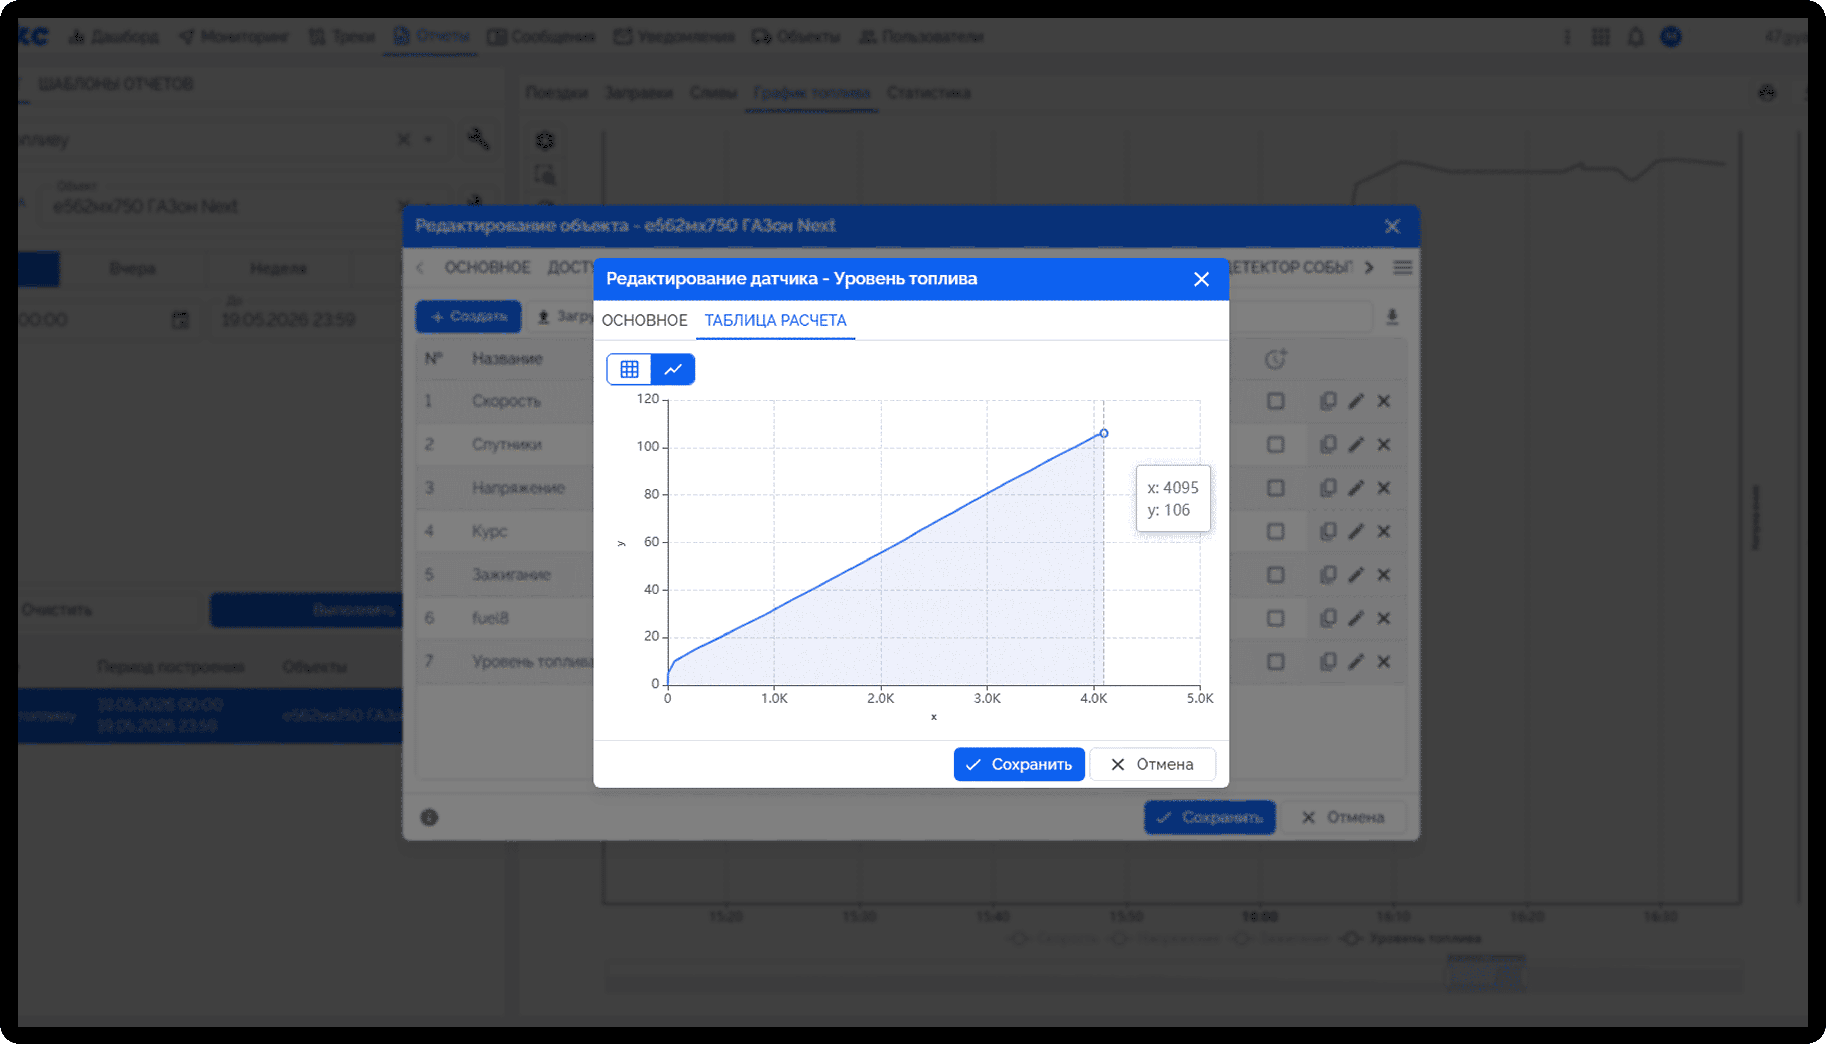Delete the Напряжение sensor
This screenshot has height=1044, width=1826.
(x=1384, y=488)
